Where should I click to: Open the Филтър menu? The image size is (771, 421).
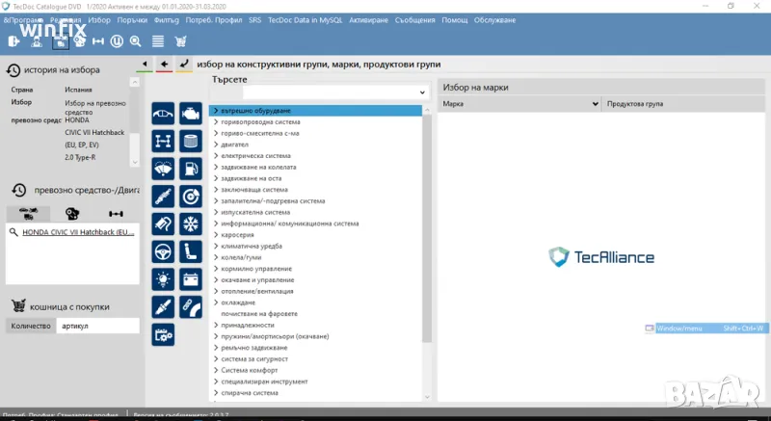coord(166,20)
